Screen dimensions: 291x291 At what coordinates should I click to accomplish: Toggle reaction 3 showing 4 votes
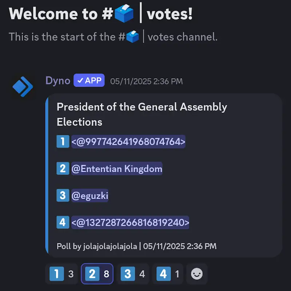(x=133, y=274)
